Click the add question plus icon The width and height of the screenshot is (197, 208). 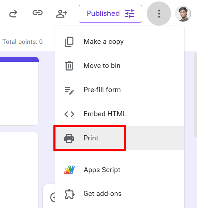pyautogui.click(x=53, y=197)
